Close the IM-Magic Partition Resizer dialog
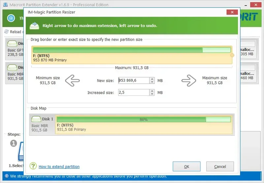The width and height of the screenshot is (264, 183). pyautogui.click(x=232, y=12)
